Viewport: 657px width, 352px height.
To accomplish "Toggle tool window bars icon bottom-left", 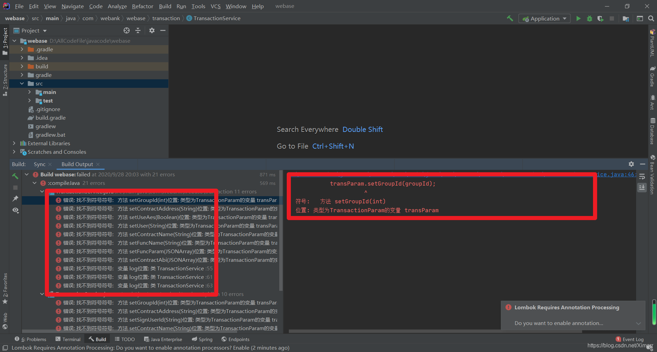I will click(5, 348).
